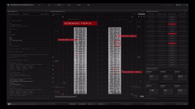The height and width of the screenshot is (109, 195).
Task: Toggle the checkbox below the 30.0 value
Action: [x=175, y=82]
